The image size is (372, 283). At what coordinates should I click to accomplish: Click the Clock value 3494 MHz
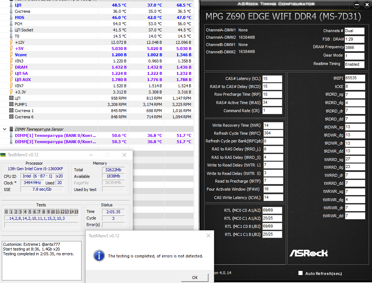coord(32,183)
